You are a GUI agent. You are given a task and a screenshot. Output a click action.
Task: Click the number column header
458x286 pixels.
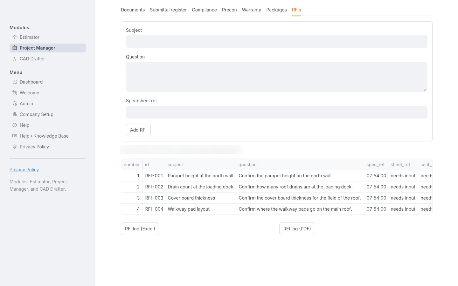coord(132,165)
